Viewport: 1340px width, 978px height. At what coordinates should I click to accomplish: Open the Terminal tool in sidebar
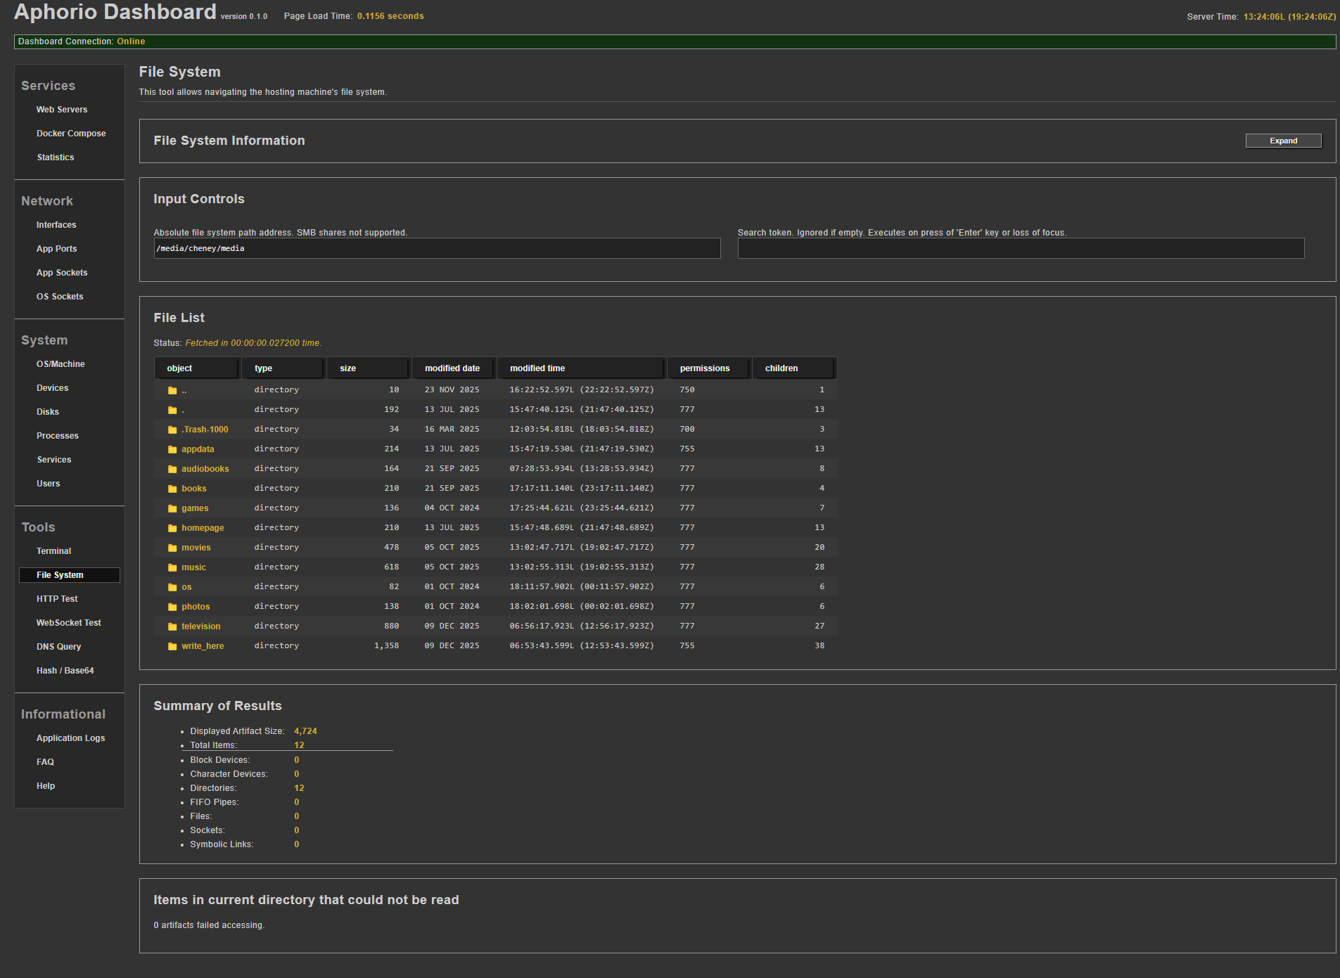click(x=53, y=551)
